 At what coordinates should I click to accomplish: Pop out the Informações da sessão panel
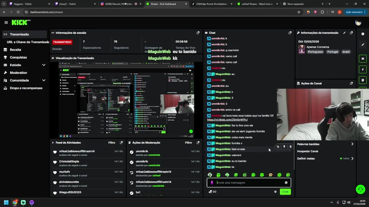click(x=198, y=33)
